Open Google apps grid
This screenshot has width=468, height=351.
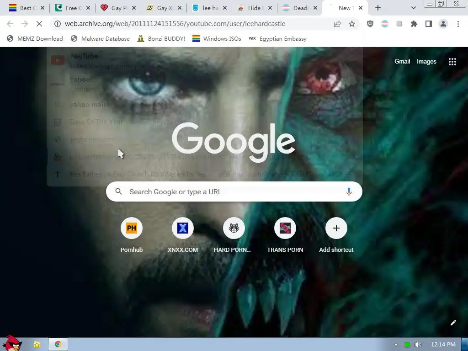tap(452, 62)
